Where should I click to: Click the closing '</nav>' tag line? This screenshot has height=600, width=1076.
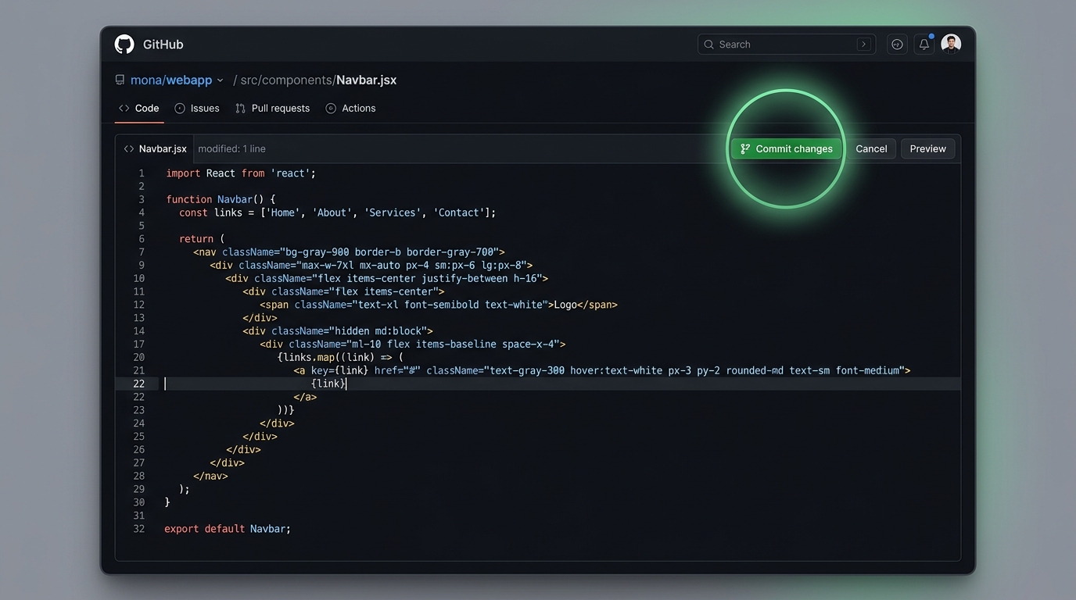[210, 476]
